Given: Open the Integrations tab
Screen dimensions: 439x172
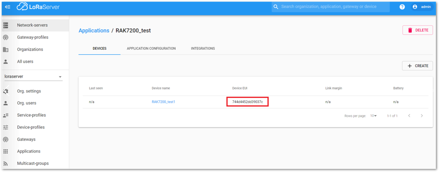Looking at the screenshot, I should click(203, 48).
